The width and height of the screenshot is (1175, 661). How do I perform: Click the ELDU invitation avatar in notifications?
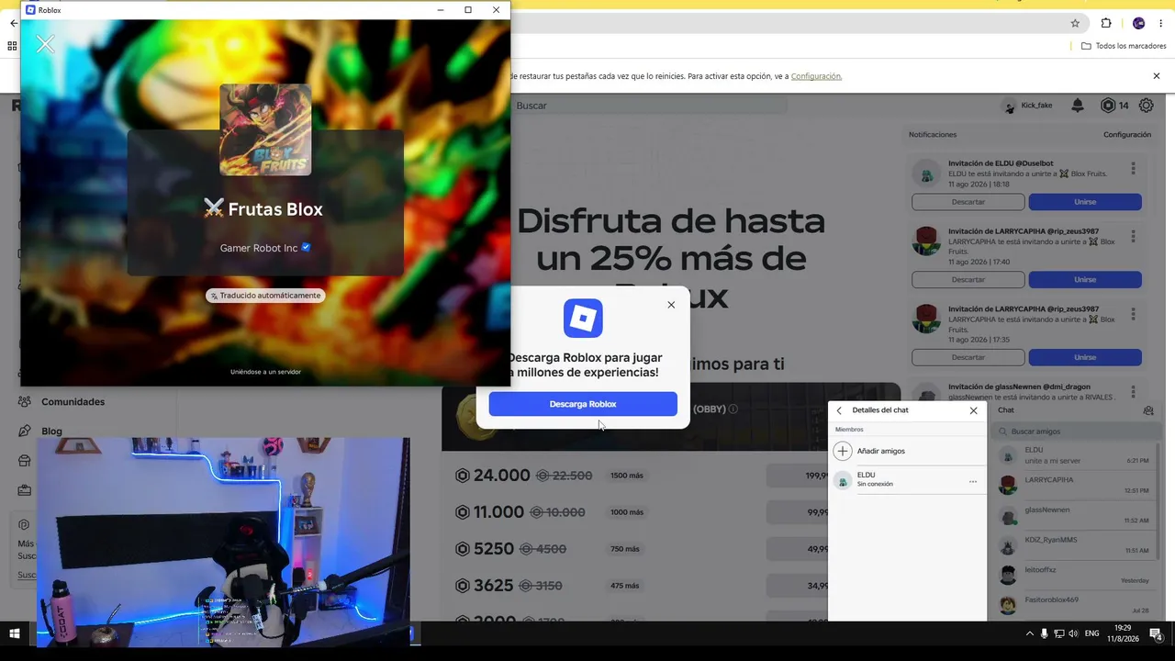pos(926,174)
